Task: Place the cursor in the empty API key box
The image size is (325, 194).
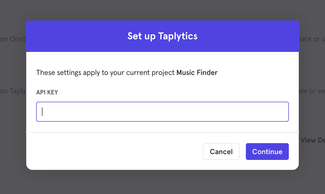Action: 162,111
